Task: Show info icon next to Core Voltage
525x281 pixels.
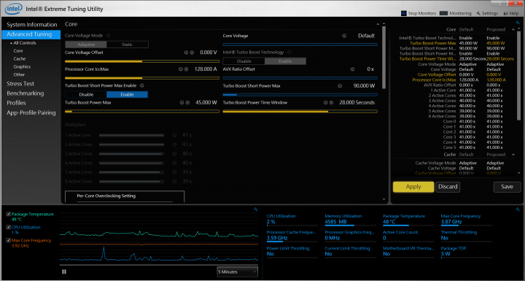Action: pyautogui.click(x=344, y=36)
